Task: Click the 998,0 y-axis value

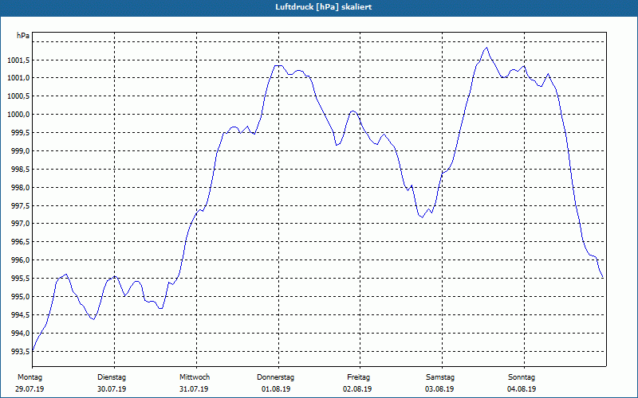Action: point(21,188)
